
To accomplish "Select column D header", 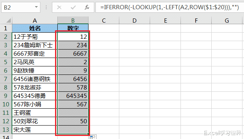I will tap(134, 20).
